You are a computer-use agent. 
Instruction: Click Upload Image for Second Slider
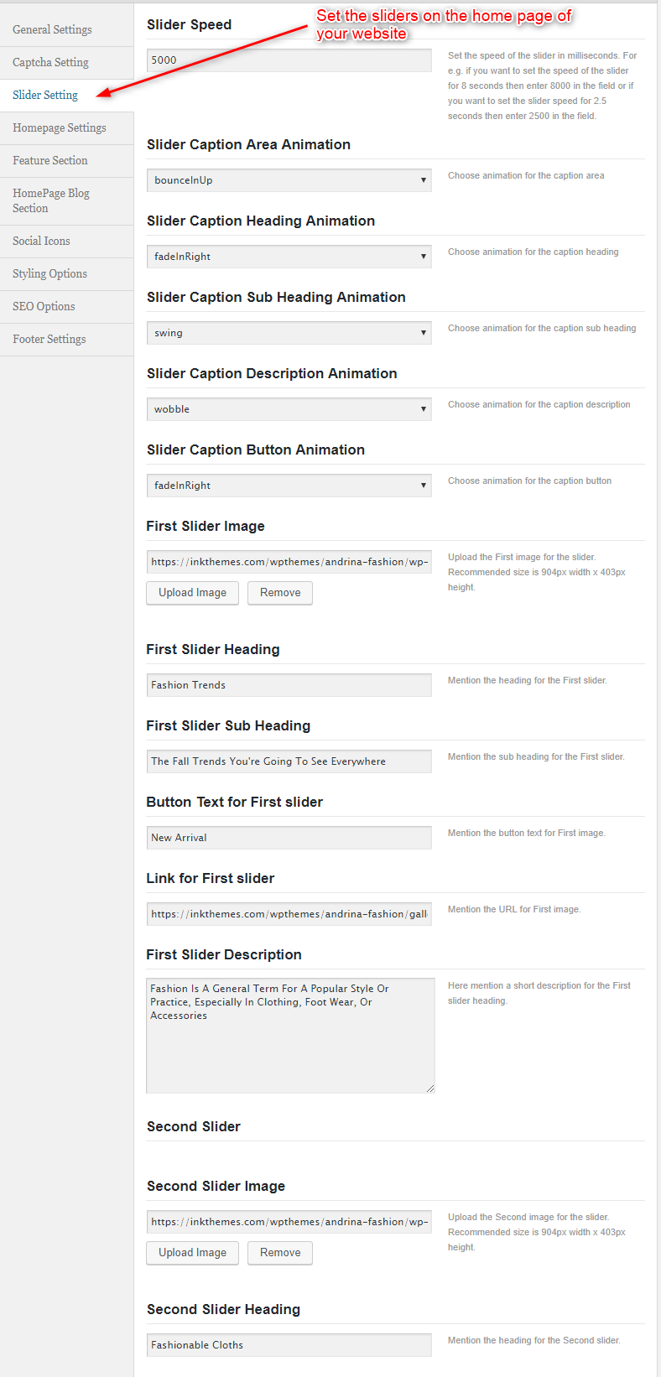[x=193, y=1253]
